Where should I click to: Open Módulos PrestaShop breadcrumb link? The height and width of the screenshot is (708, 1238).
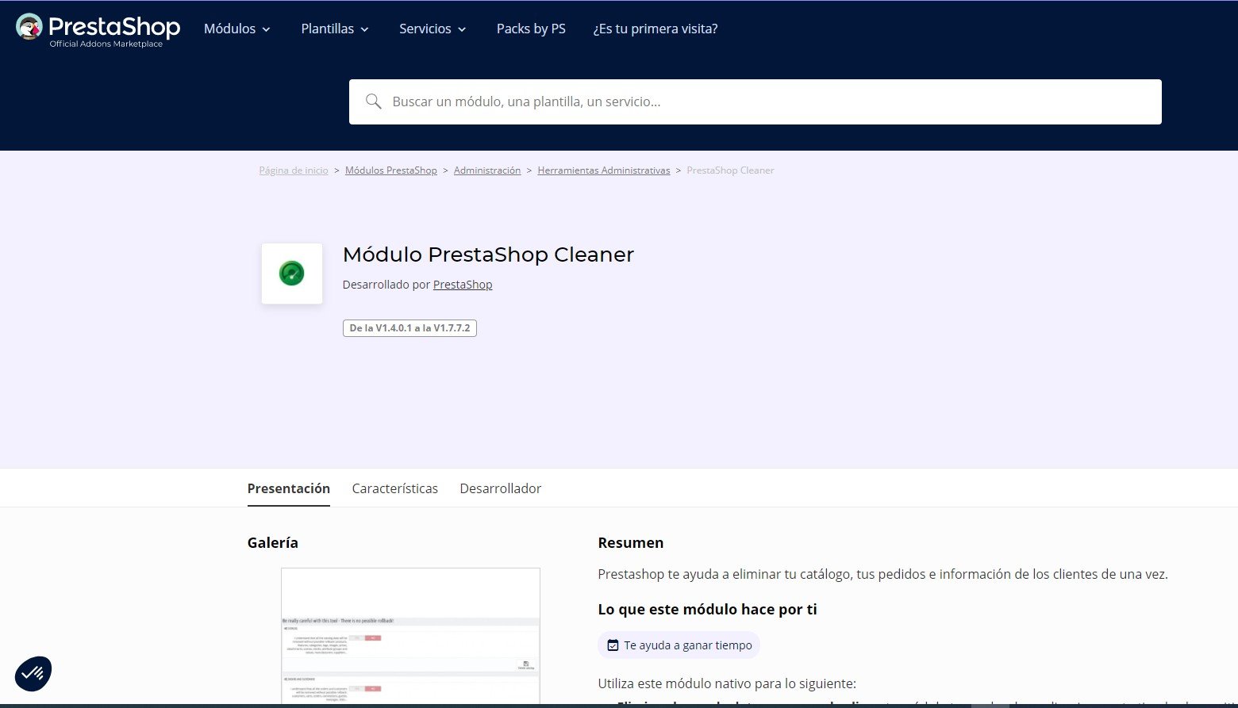391,170
